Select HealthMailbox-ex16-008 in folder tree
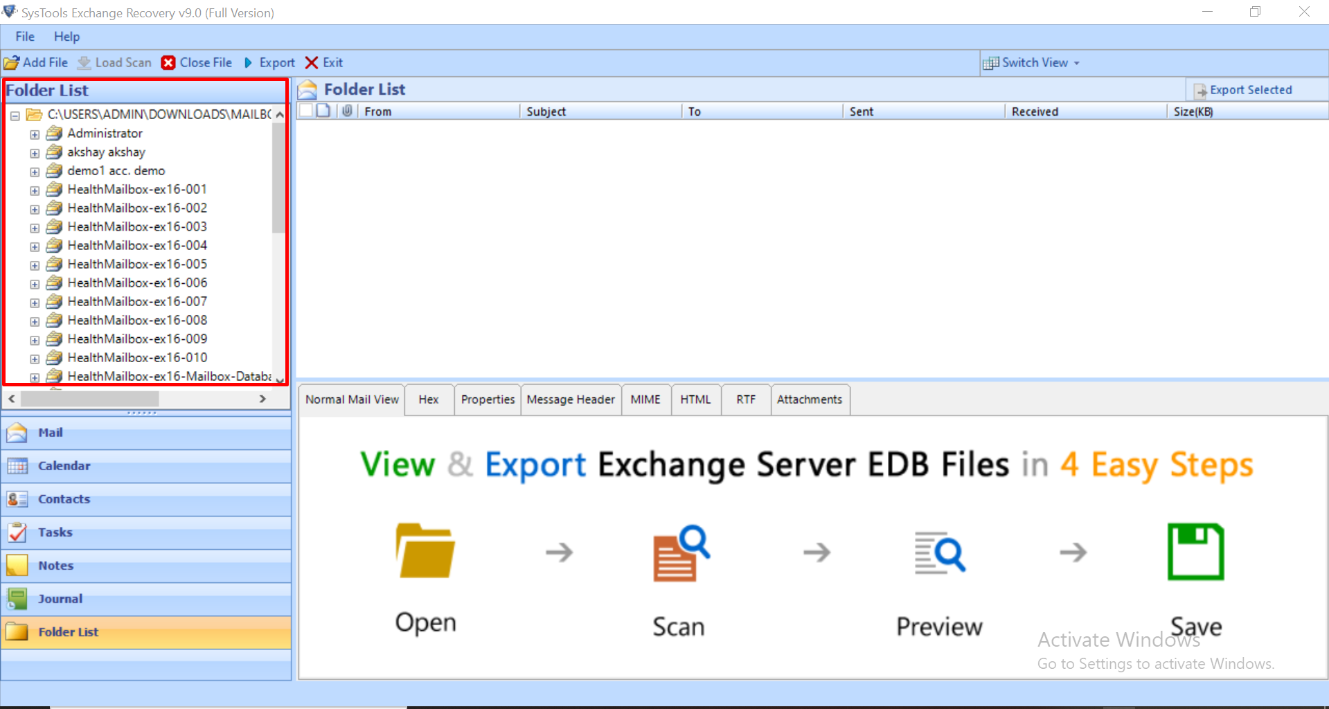 click(137, 320)
